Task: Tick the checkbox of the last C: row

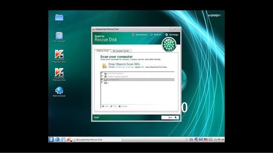Action: pos(102,83)
